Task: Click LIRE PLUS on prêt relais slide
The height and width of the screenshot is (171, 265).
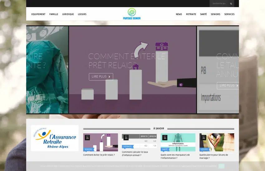Action: coord(101,76)
